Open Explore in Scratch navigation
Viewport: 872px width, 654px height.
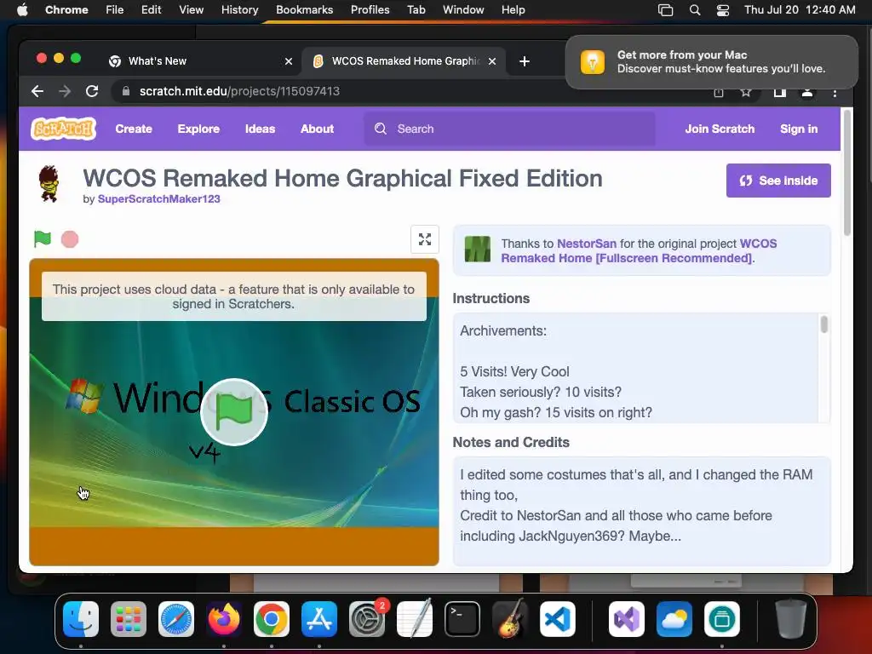click(198, 129)
